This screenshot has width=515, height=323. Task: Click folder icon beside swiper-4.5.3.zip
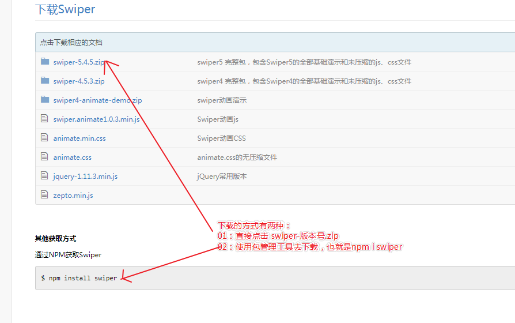pyautogui.click(x=45, y=80)
